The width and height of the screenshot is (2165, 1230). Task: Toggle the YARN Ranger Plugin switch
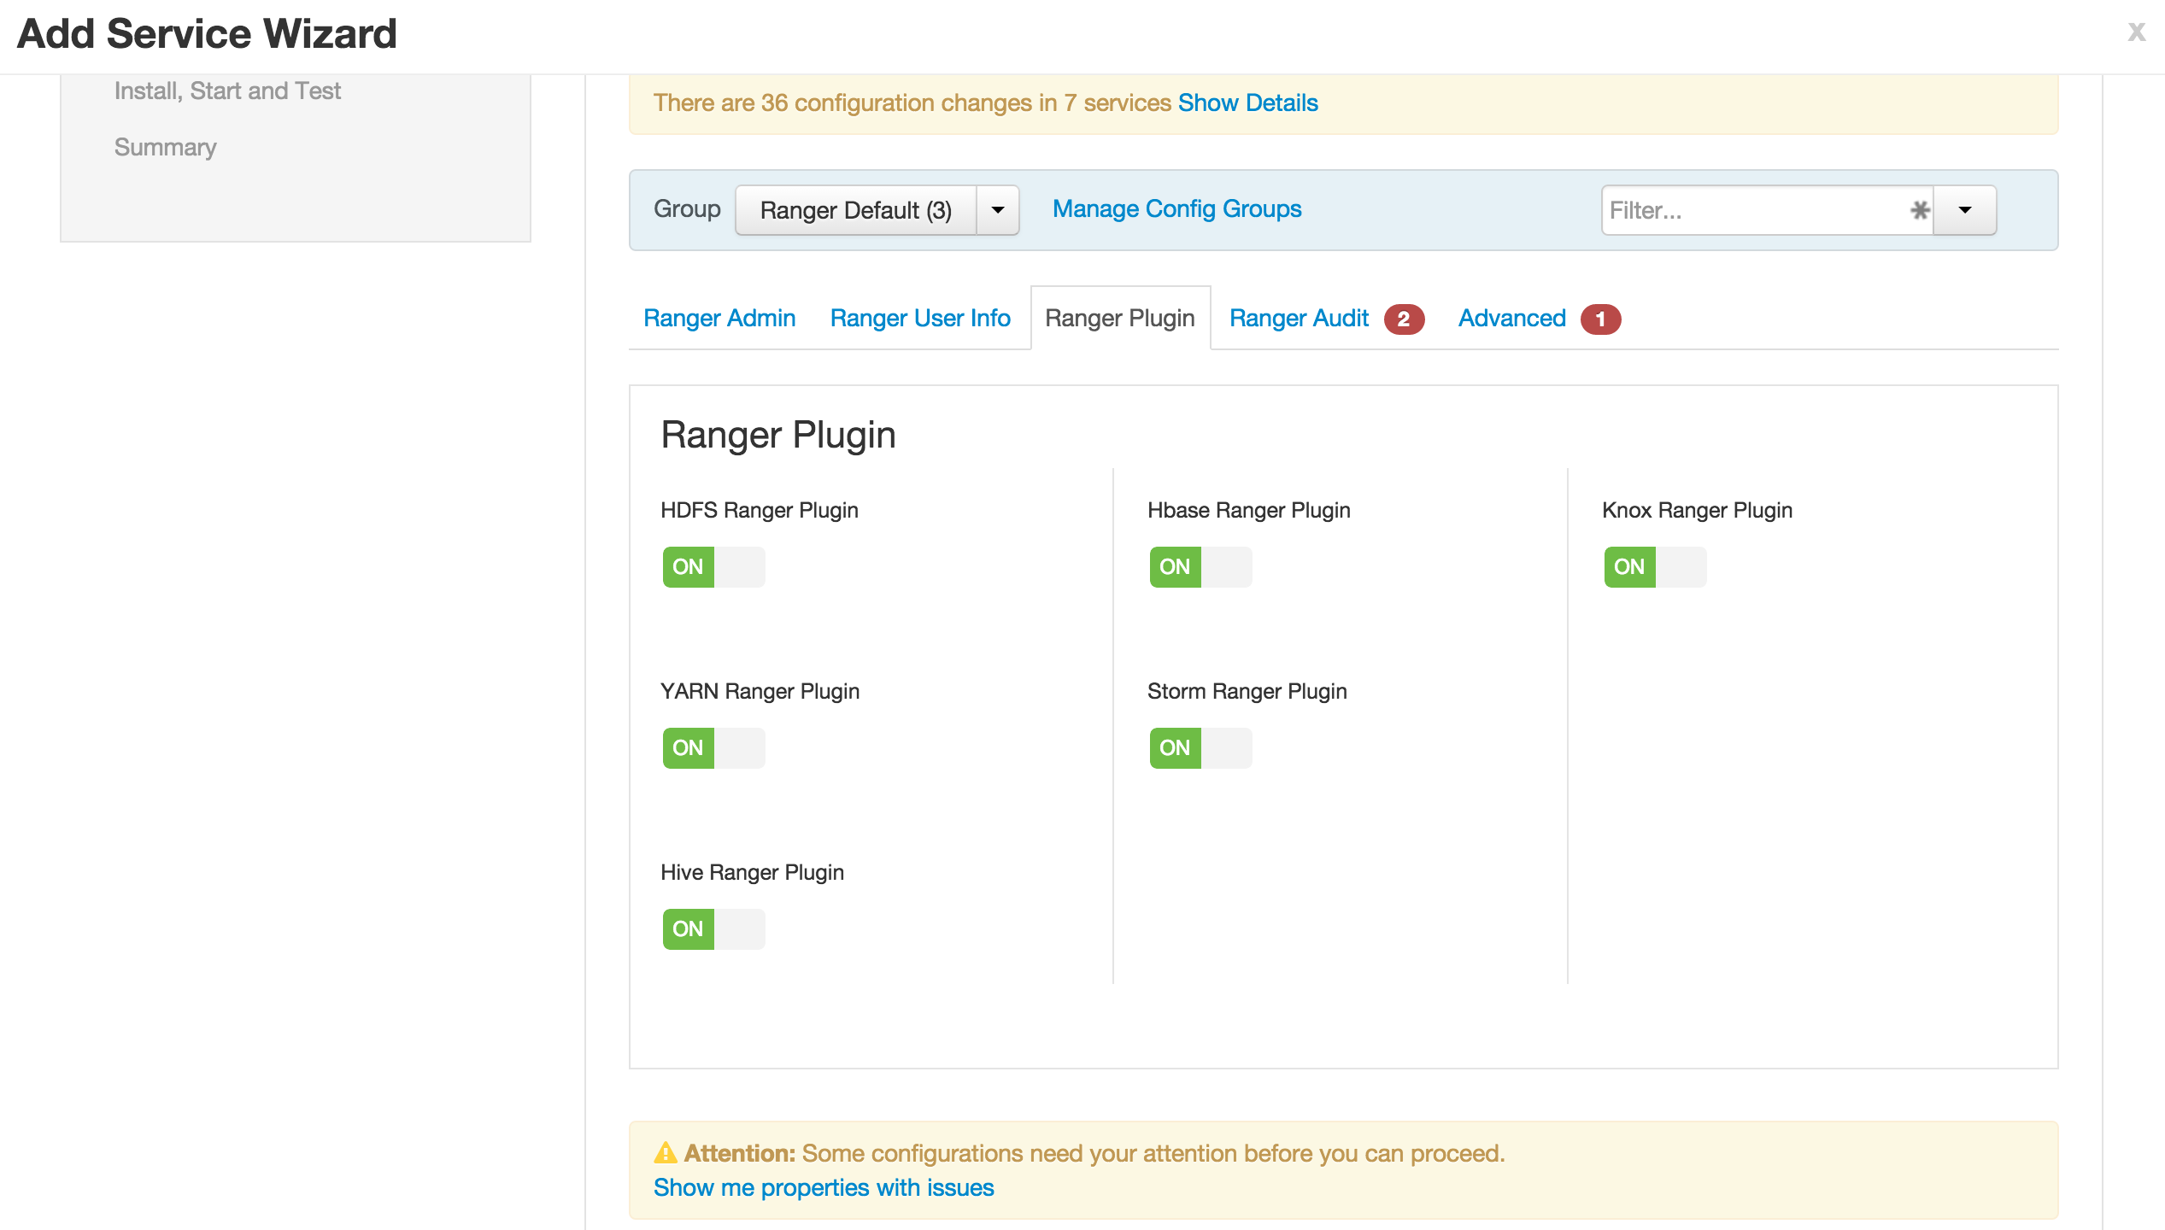click(713, 748)
